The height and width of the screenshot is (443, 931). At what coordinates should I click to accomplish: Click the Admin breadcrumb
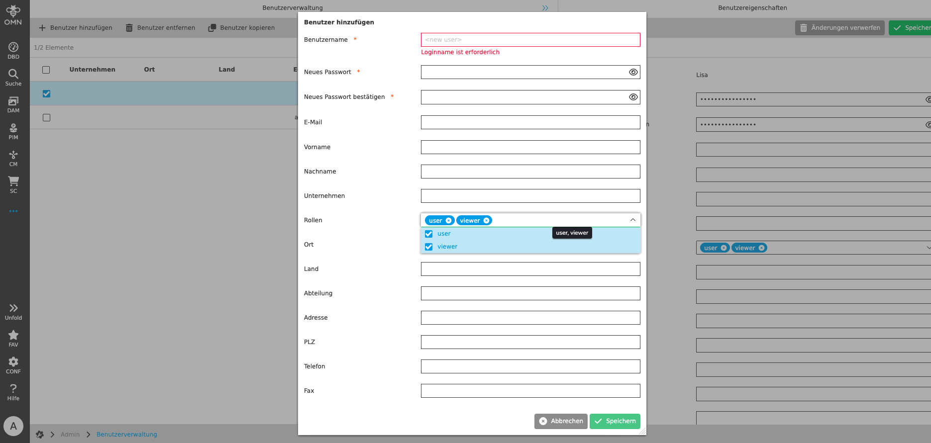70,435
